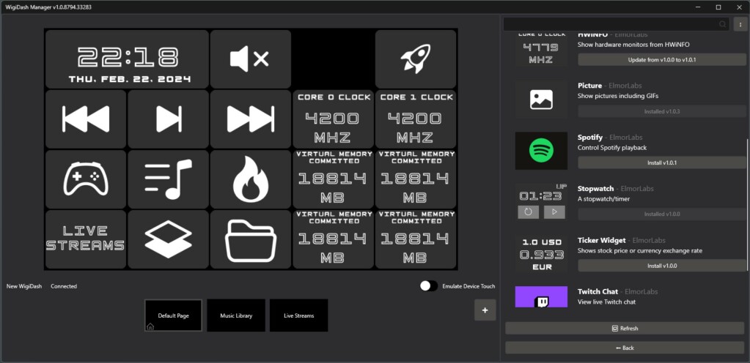The width and height of the screenshot is (750, 363).
Task: Click Installed v1.0.0 Stopwatch button
Action: [x=662, y=214]
